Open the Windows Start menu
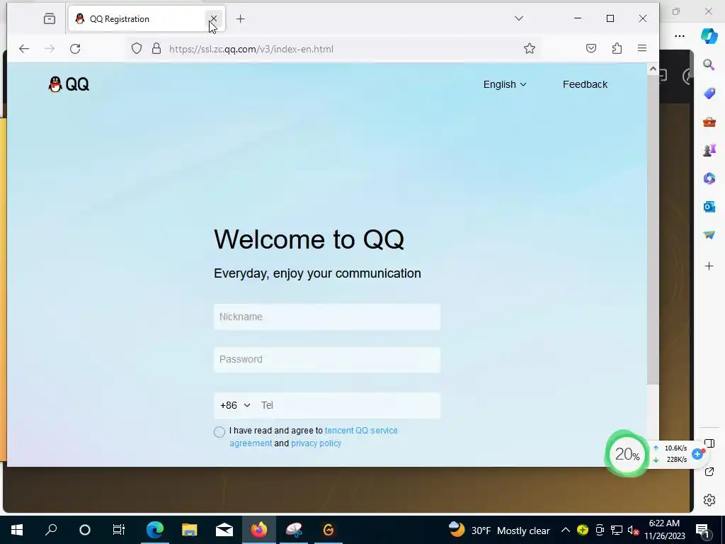Image resolution: width=725 pixels, height=544 pixels. click(17, 530)
